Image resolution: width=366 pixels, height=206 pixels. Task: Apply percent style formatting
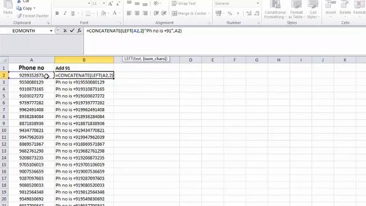(230, 14)
